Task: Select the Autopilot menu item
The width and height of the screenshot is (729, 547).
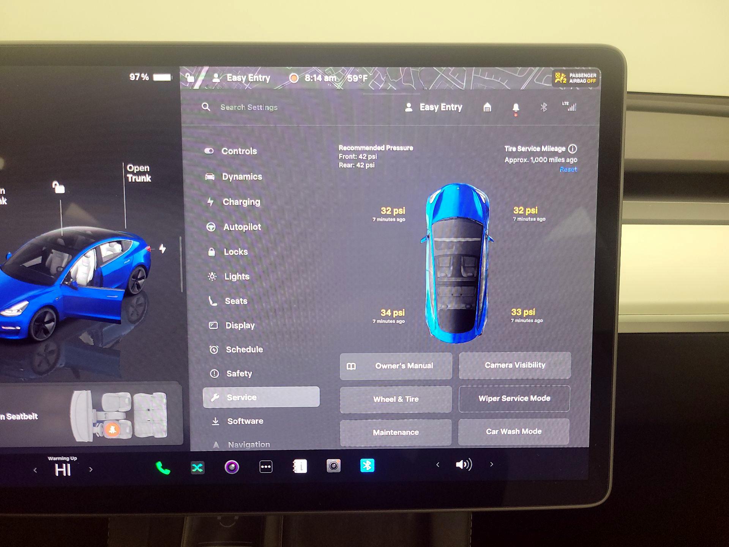Action: [242, 227]
